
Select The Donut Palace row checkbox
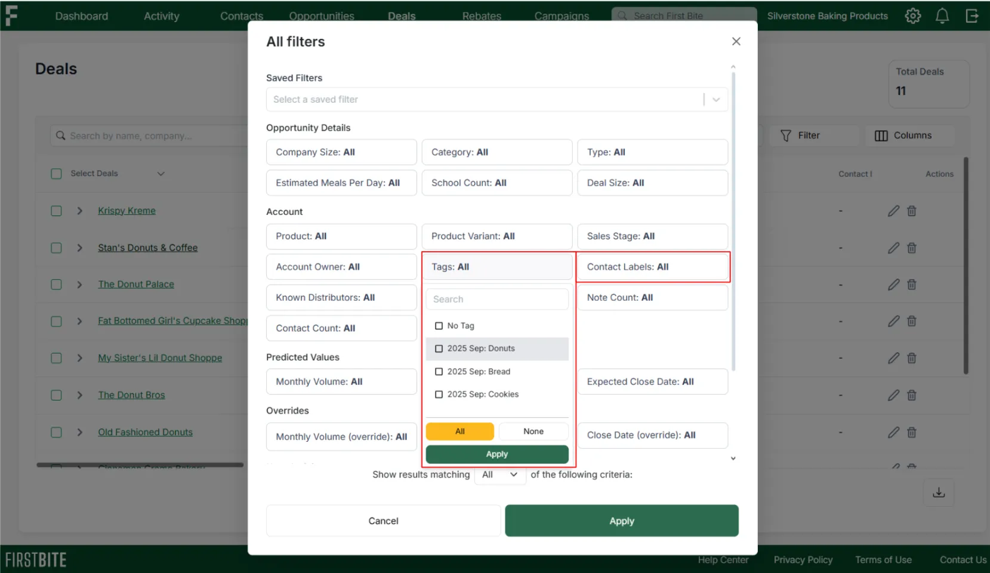click(56, 285)
